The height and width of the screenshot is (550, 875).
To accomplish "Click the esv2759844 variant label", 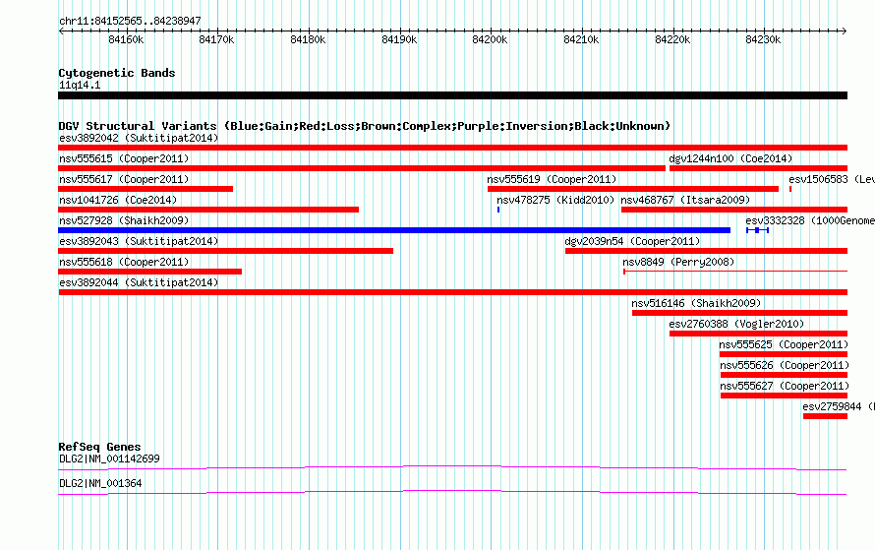I will [839, 406].
